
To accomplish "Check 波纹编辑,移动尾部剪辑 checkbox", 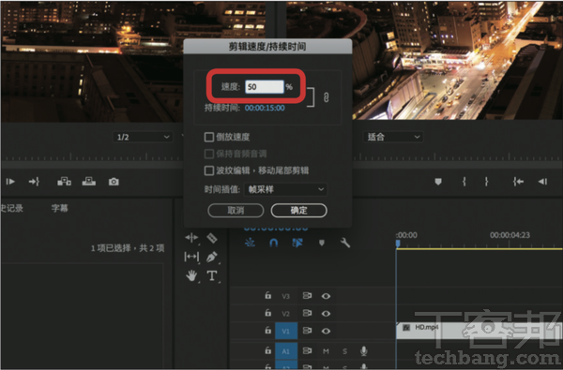I will pos(209,170).
